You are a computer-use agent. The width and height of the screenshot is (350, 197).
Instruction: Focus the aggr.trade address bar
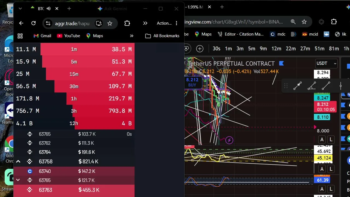72,23
